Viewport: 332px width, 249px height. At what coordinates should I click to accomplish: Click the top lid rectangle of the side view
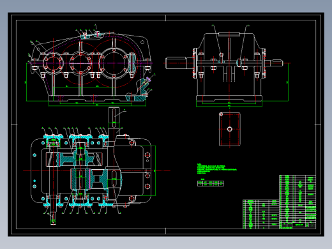tap(229, 34)
